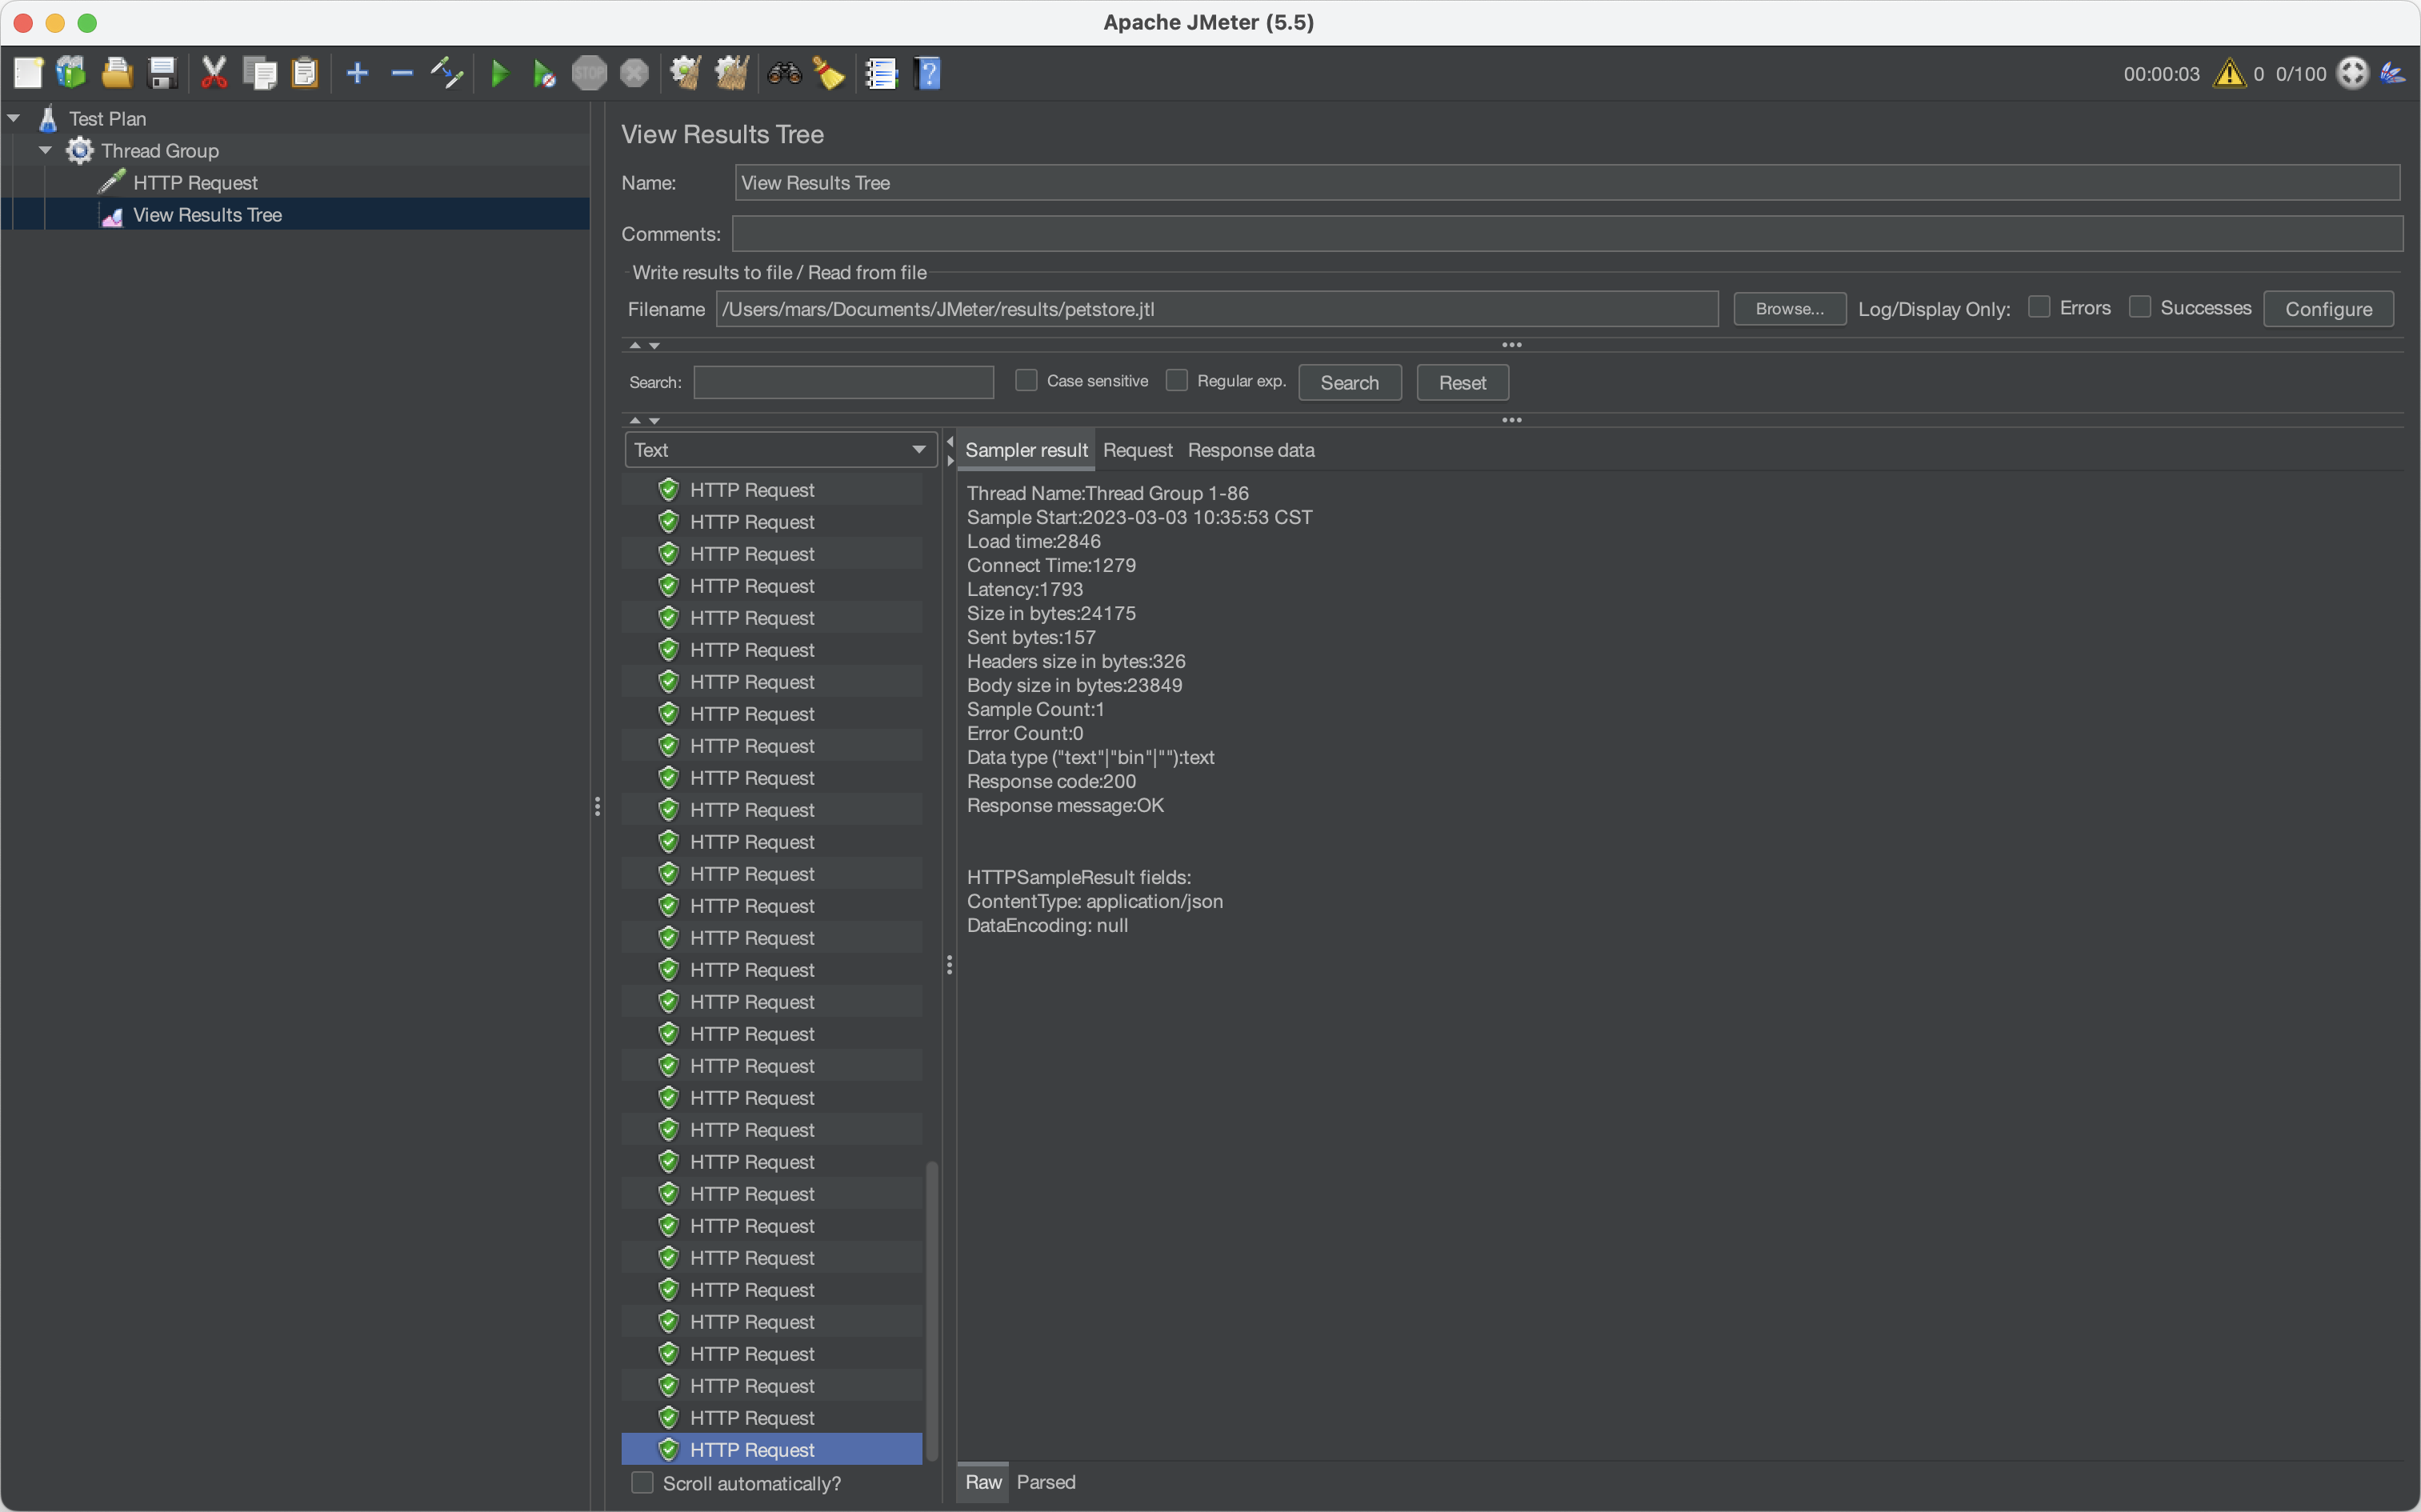
Task: Save the test plan with the disk icon
Action: [x=162, y=73]
